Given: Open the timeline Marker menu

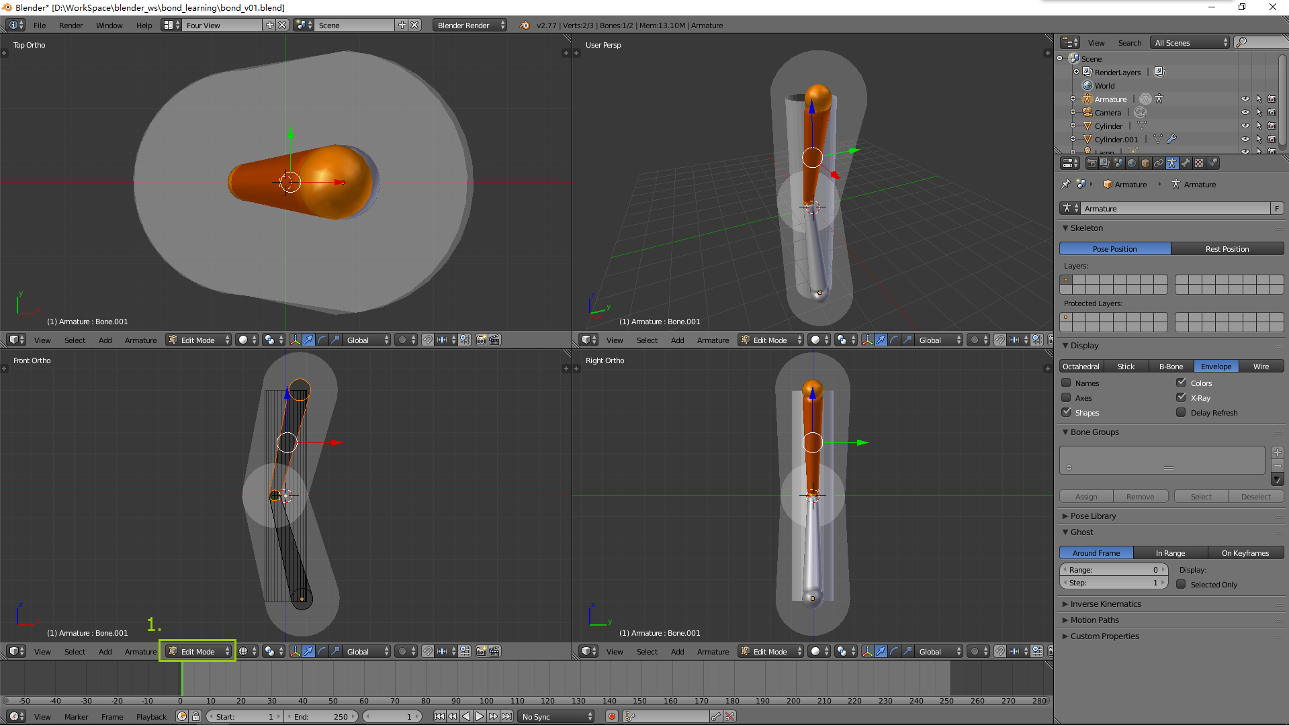Looking at the screenshot, I should [x=76, y=716].
